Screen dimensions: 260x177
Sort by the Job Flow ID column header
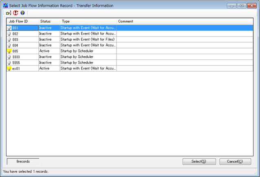click(22, 21)
